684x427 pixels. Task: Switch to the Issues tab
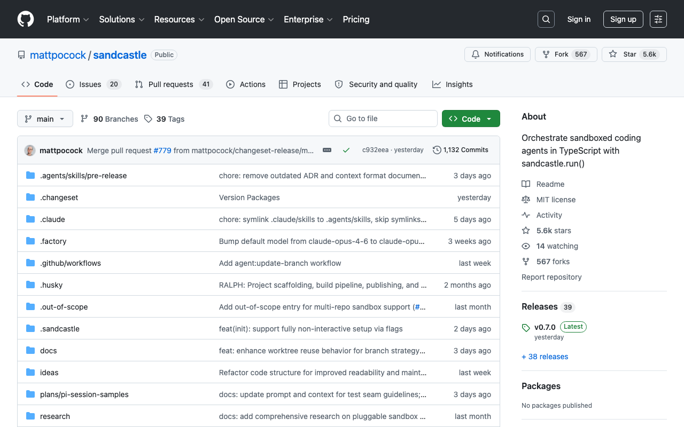tap(94, 84)
